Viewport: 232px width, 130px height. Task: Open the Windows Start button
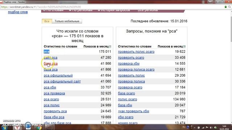coord(4,127)
